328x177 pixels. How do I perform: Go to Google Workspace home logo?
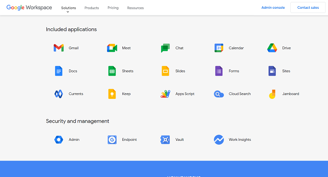click(30, 8)
